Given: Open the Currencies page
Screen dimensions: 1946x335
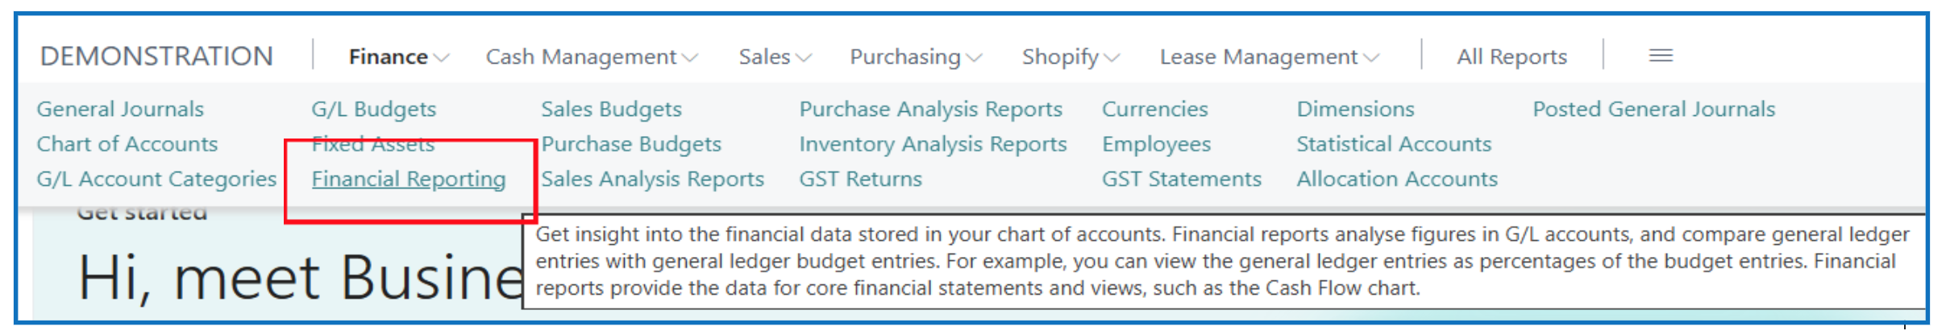Looking at the screenshot, I should [x=1154, y=109].
